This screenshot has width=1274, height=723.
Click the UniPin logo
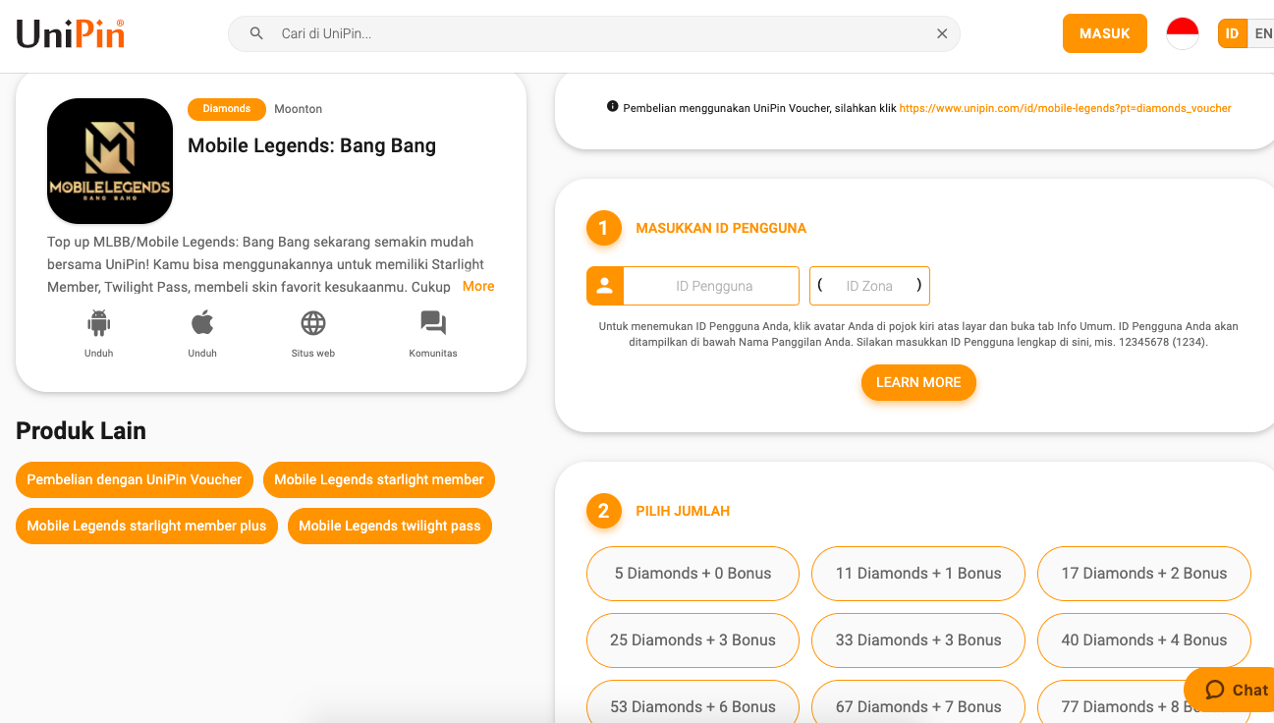pos(71,34)
